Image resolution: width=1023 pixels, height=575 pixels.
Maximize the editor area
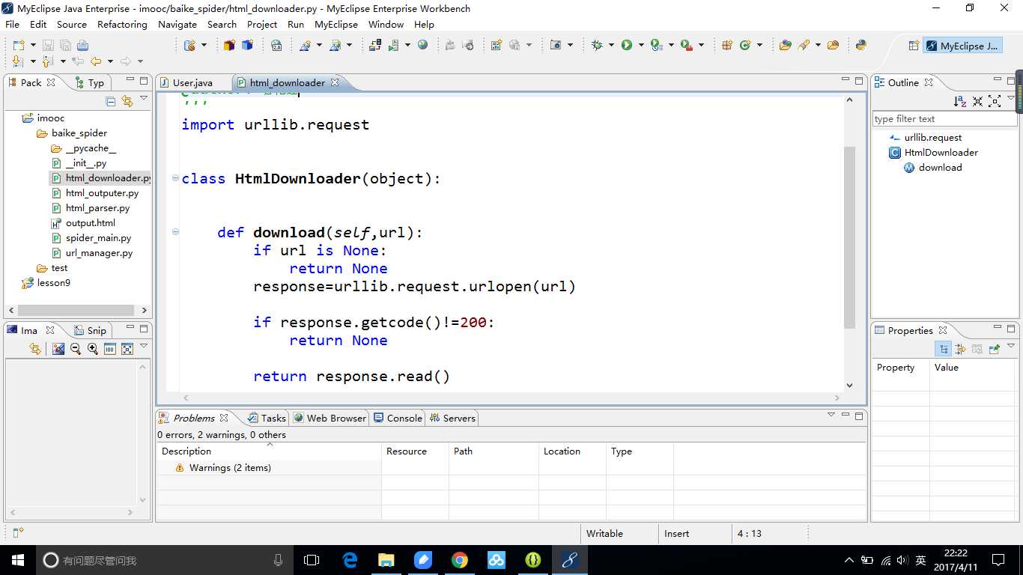coord(859,80)
